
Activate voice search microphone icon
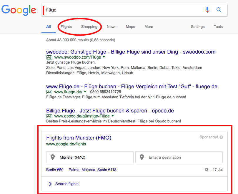tap(207, 10)
